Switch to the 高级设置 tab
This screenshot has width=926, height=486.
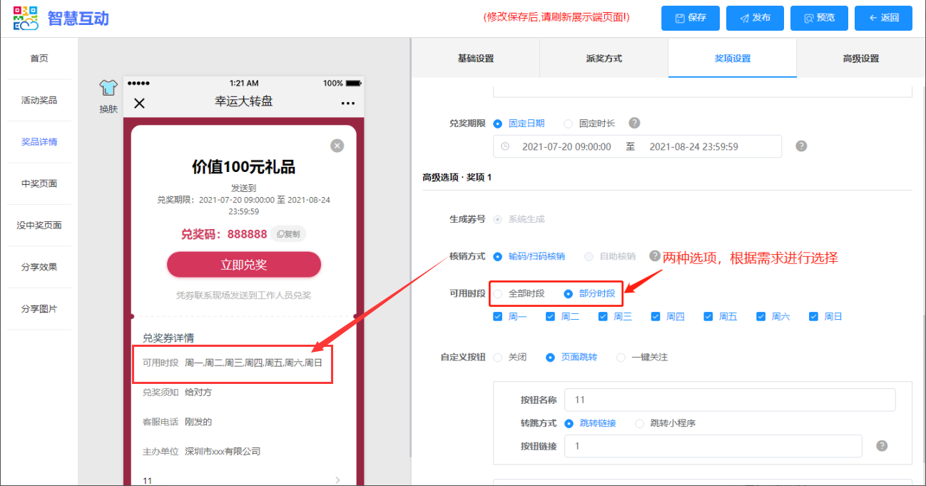tap(860, 59)
